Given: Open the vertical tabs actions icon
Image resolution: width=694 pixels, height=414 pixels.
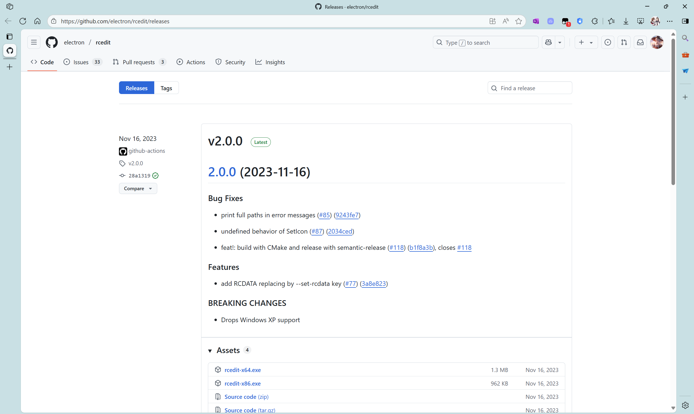Looking at the screenshot, I should 9,37.
